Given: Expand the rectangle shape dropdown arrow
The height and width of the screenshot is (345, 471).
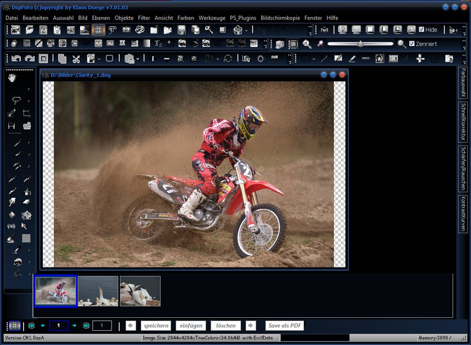Looking at the screenshot, I should pos(313,59).
